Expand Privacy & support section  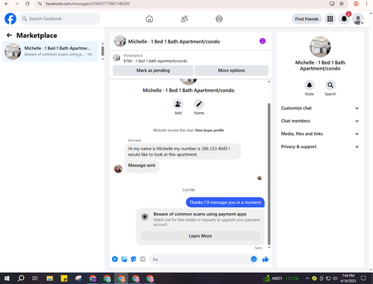pyautogui.click(x=320, y=146)
